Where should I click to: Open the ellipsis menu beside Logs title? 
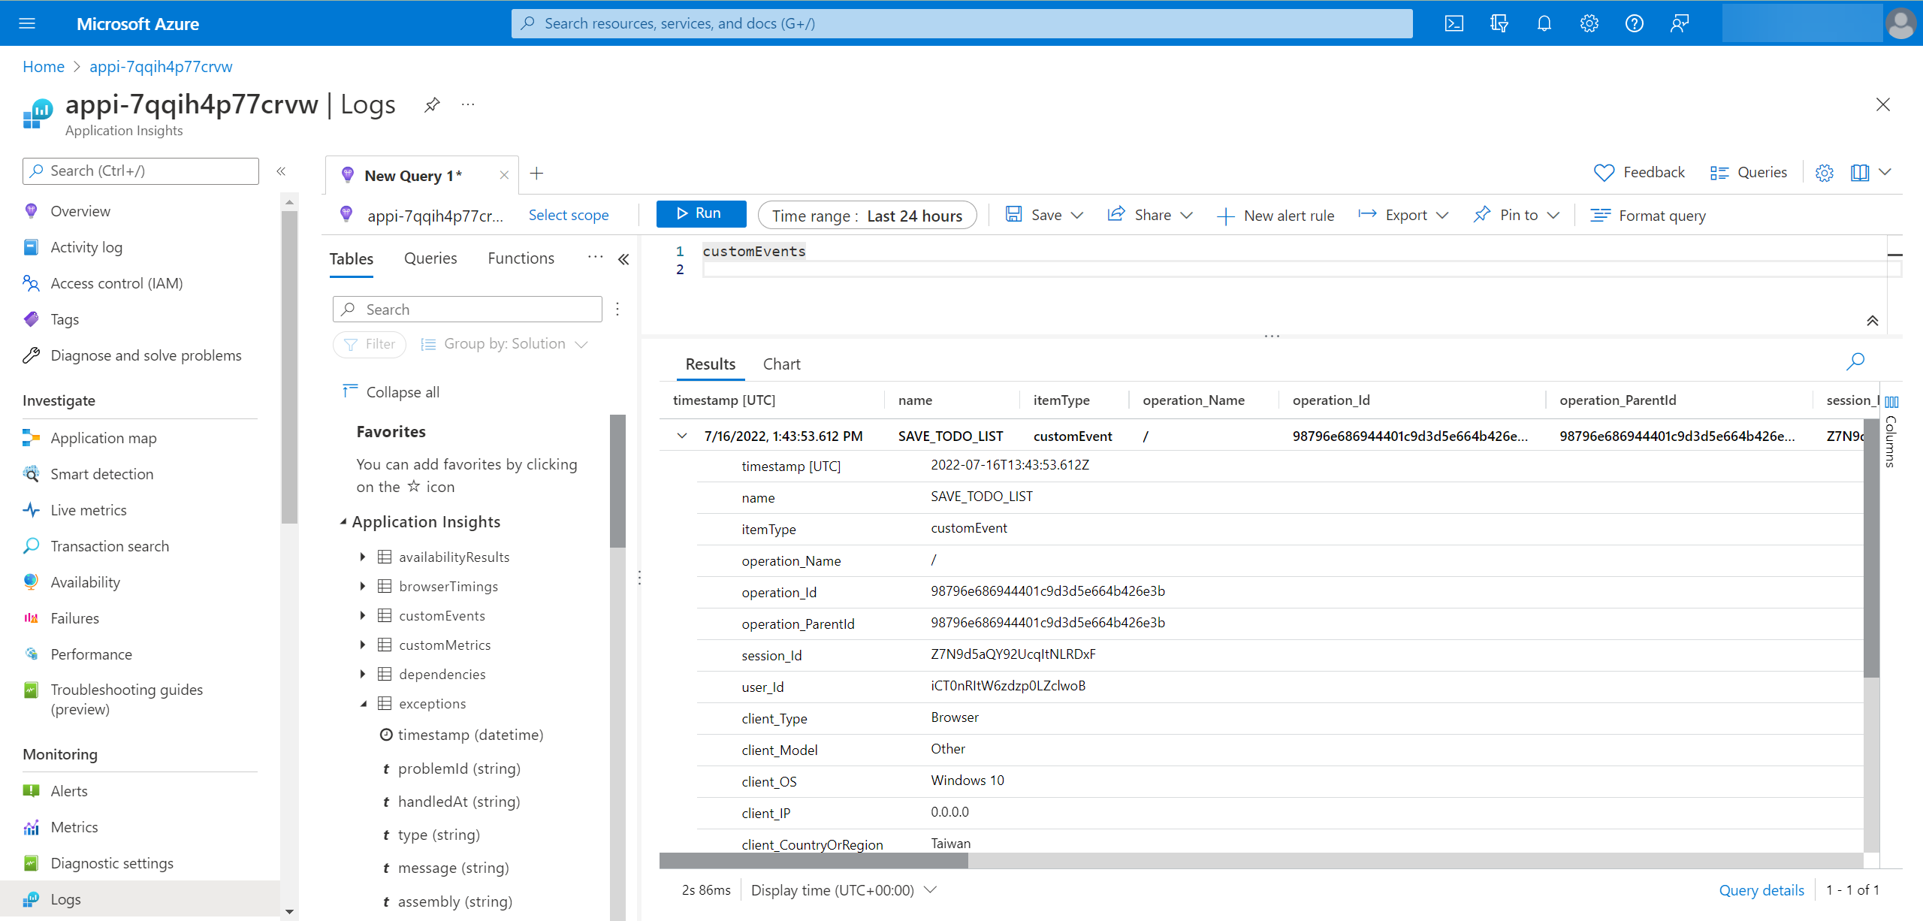(x=468, y=104)
